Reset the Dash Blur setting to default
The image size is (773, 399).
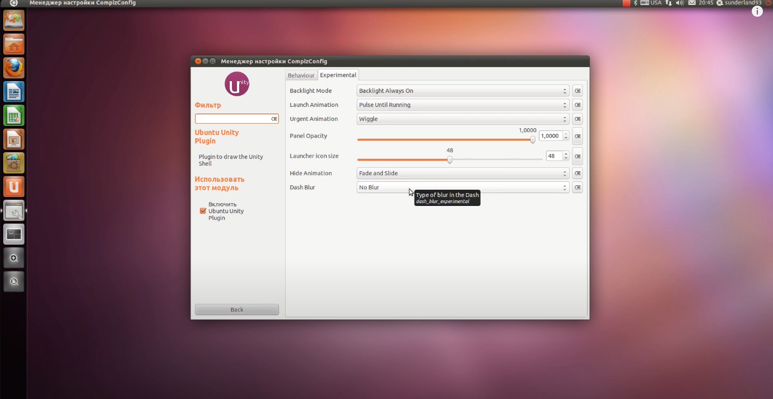point(577,187)
